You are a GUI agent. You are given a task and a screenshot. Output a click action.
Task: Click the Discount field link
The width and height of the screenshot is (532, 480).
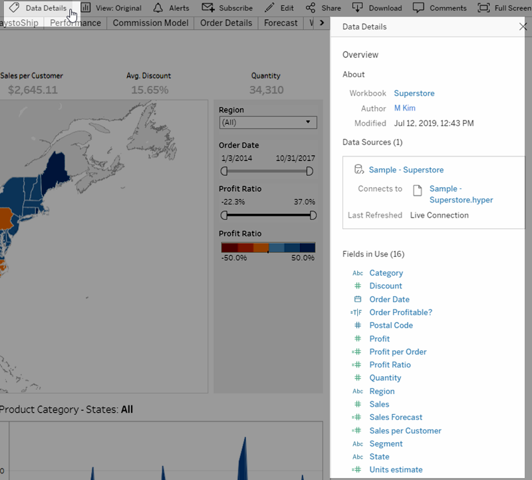386,286
